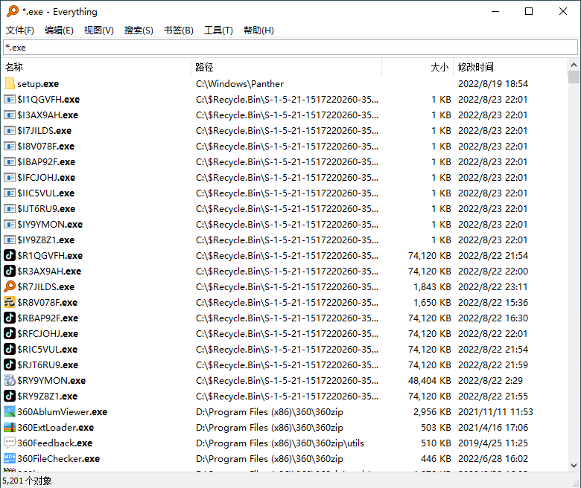
Task: Click icon next to $IBAP92F.exe
Action: click(x=10, y=161)
